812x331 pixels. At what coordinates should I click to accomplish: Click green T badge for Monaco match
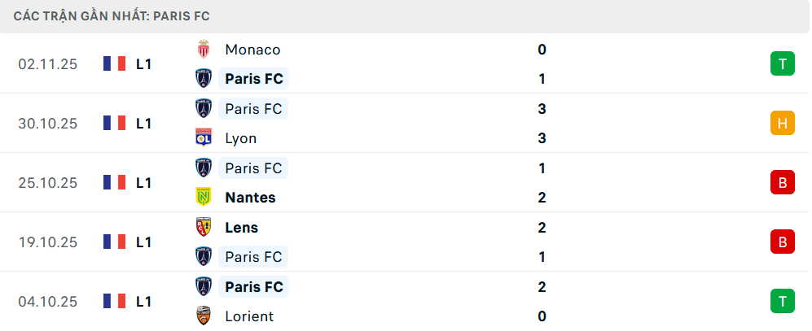(782, 64)
